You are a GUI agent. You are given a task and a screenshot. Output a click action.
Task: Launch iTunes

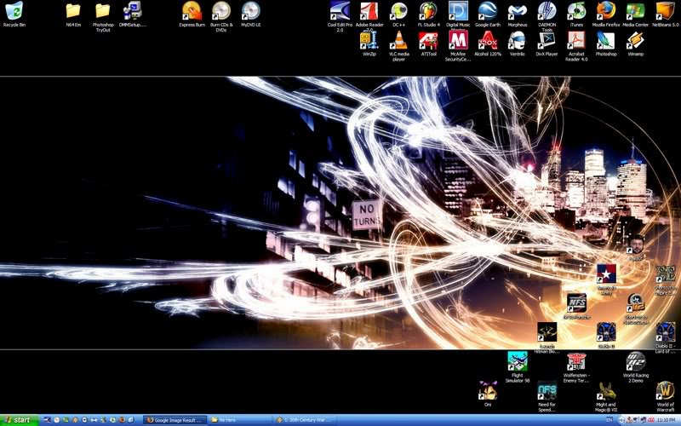tap(576, 14)
